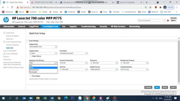Bookmark this page with star icon
This screenshot has height=101, width=180.
(x=150, y=7)
